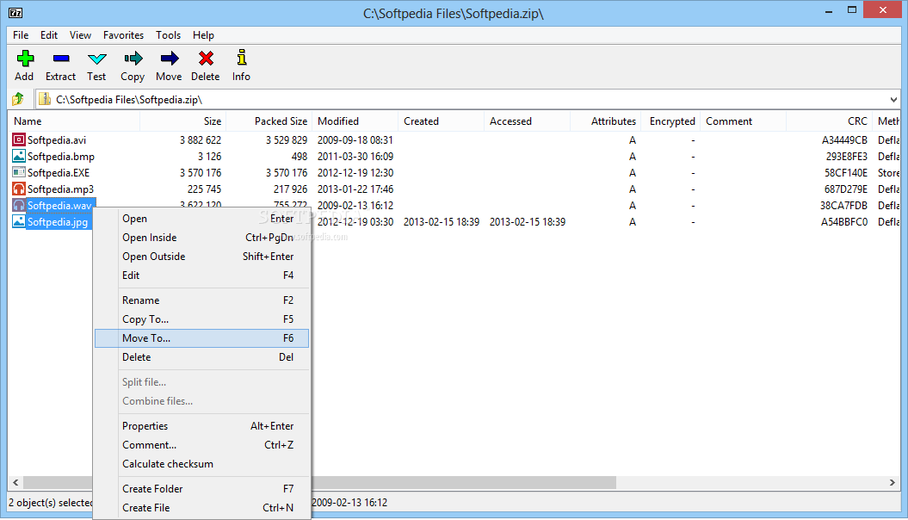Go up one folder level icon
The height and width of the screenshot is (520, 908).
18,99
